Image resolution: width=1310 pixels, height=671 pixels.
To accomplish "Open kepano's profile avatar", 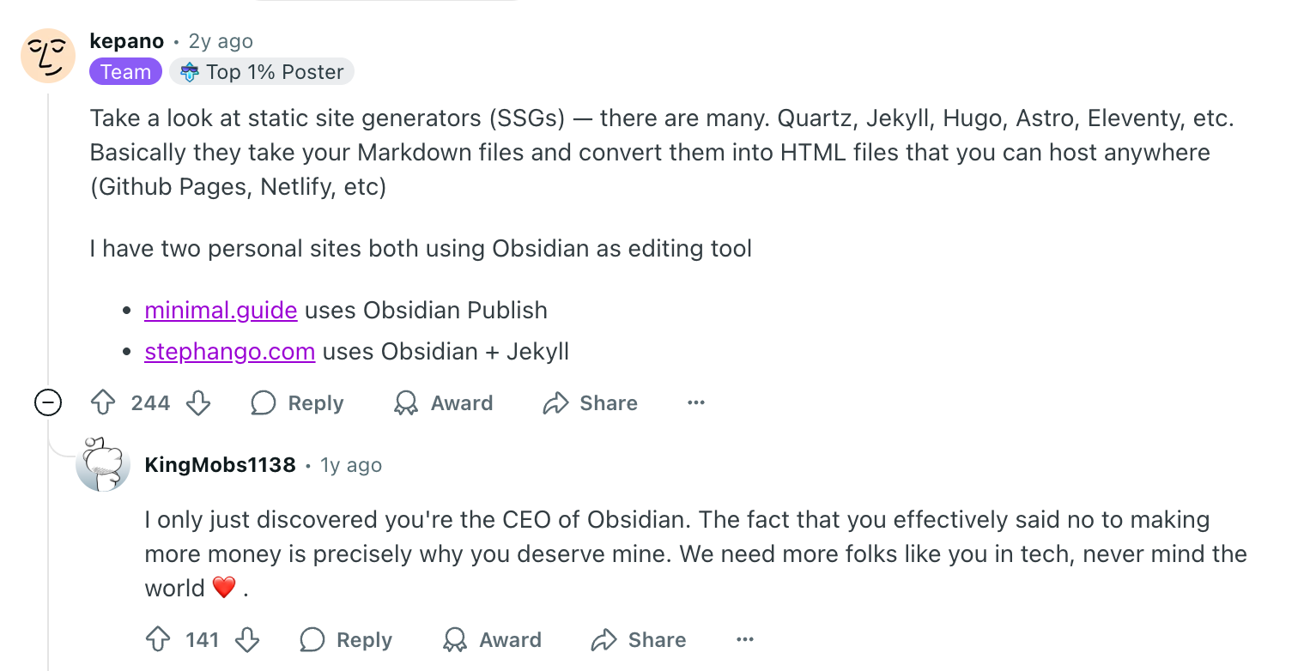I will pyautogui.click(x=48, y=56).
